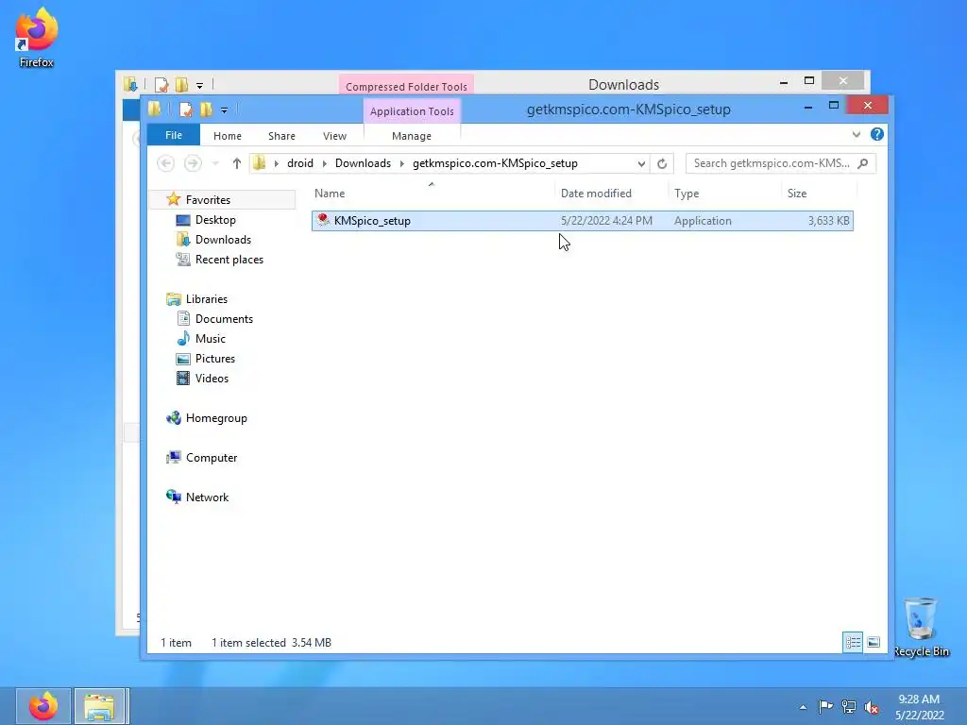Click the Forward navigation arrow
967x725 pixels.
(193, 163)
